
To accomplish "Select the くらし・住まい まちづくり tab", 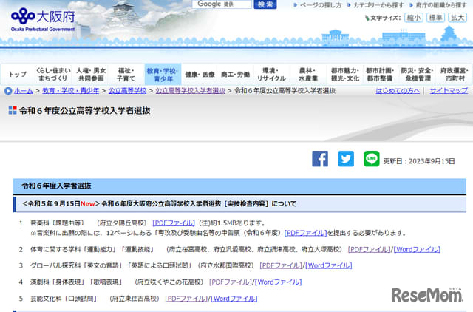I will (53, 74).
